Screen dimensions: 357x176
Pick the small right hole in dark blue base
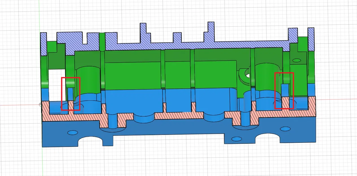(285, 129)
